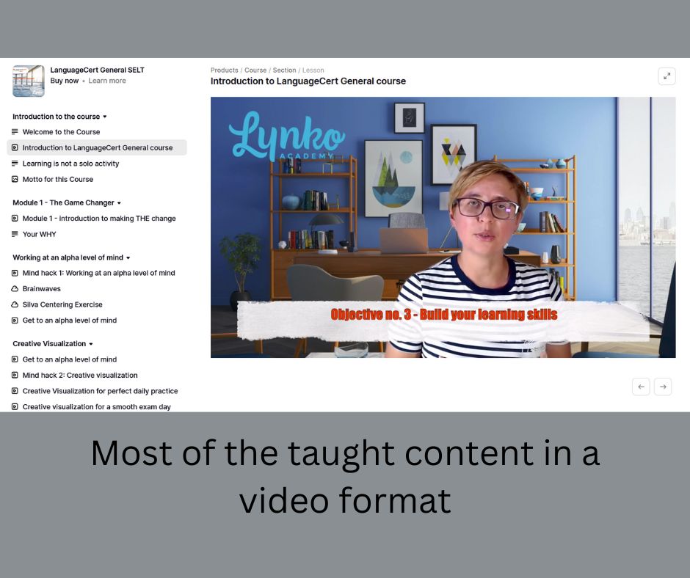Image resolution: width=690 pixels, height=578 pixels.
Task: Click the video icon beside Brainwaves
Action: [x=15, y=289]
